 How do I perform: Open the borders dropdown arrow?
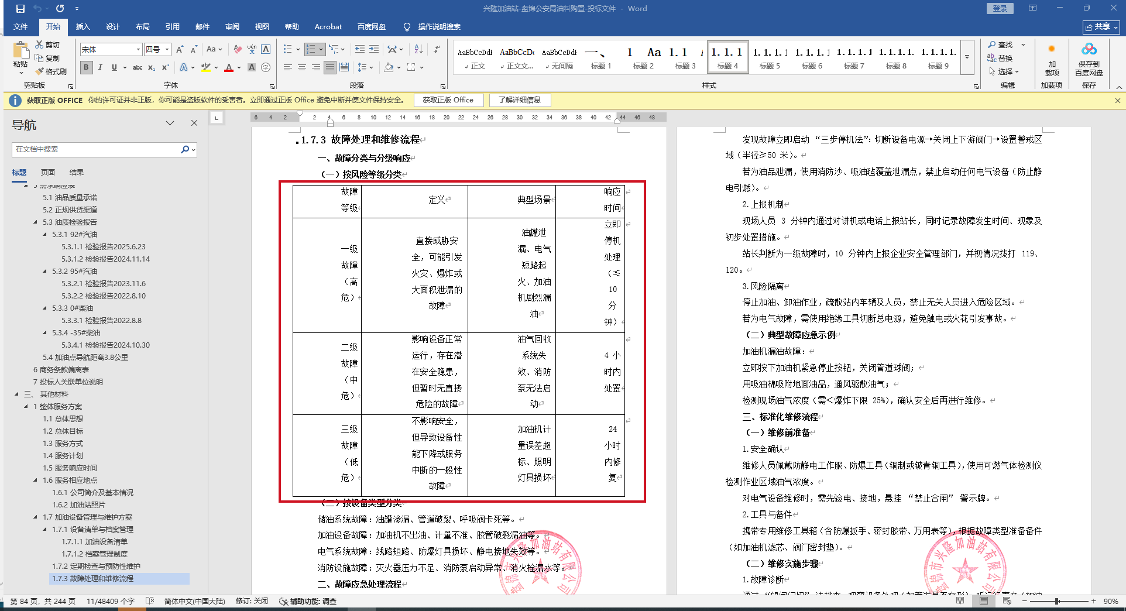tap(421, 67)
